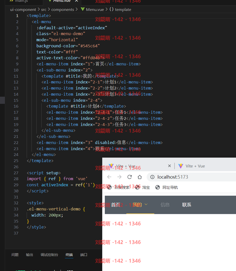Click the <script setup> code line
236x271 pixels.
[x=44, y=173]
